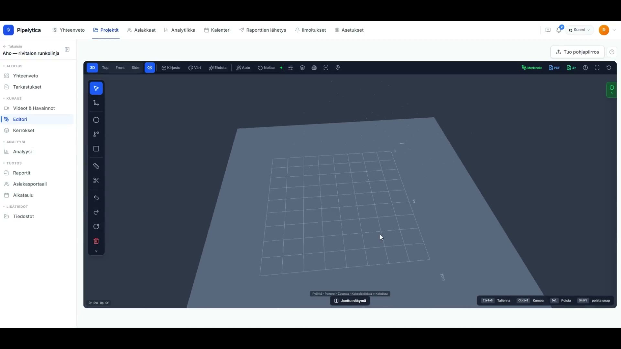Image resolution: width=621 pixels, height=349 pixels.
Task: Switch to Side view
Action: 136,68
